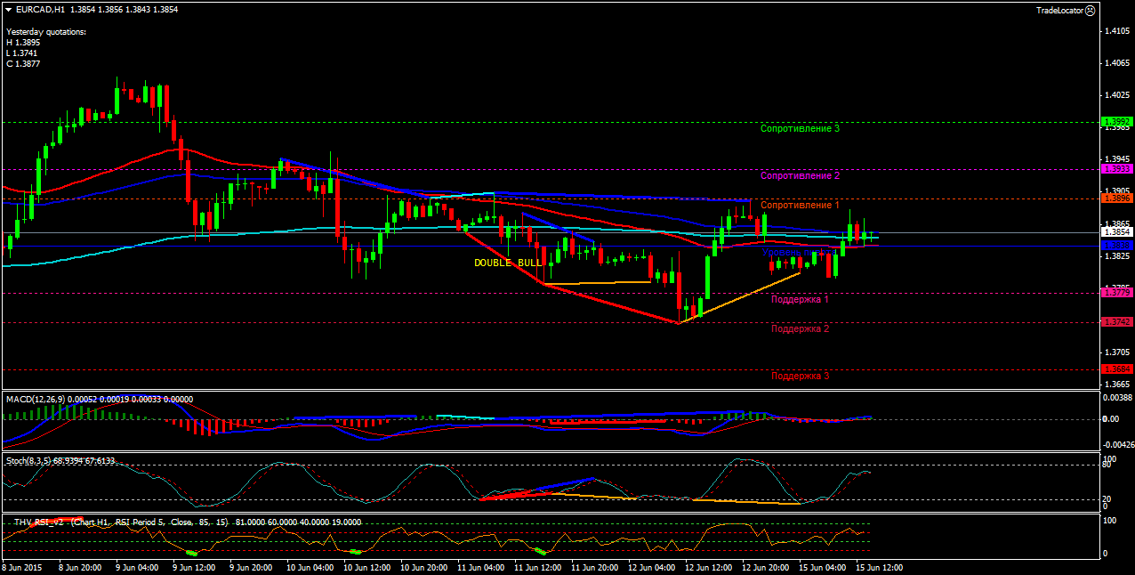Select the yellow DOUBLE BULL annotation
This screenshot has width=1135, height=575.
[x=507, y=263]
